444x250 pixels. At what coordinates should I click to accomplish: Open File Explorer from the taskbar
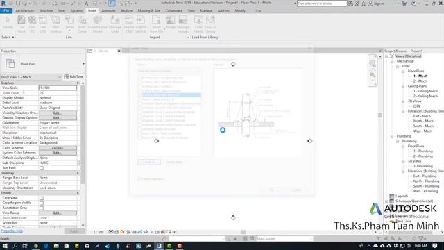coord(56,246)
